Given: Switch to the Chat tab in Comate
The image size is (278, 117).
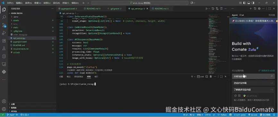Looking at the screenshot, I should click(241, 15).
